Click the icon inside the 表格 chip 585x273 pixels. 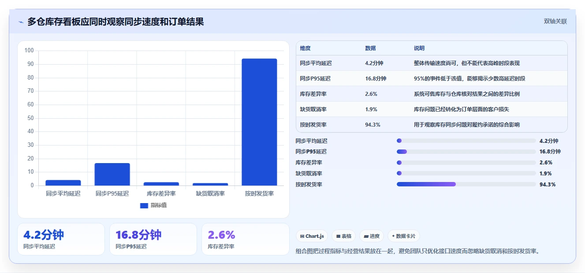338,236
